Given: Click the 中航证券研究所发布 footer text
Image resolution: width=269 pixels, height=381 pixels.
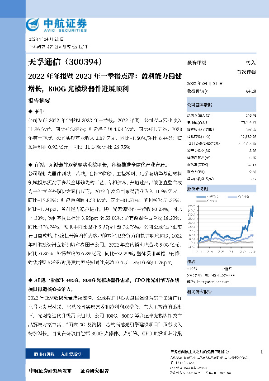Looking at the screenshot, I should (x=50, y=371).
